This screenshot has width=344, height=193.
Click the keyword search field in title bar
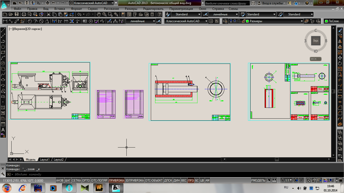click(227, 3)
